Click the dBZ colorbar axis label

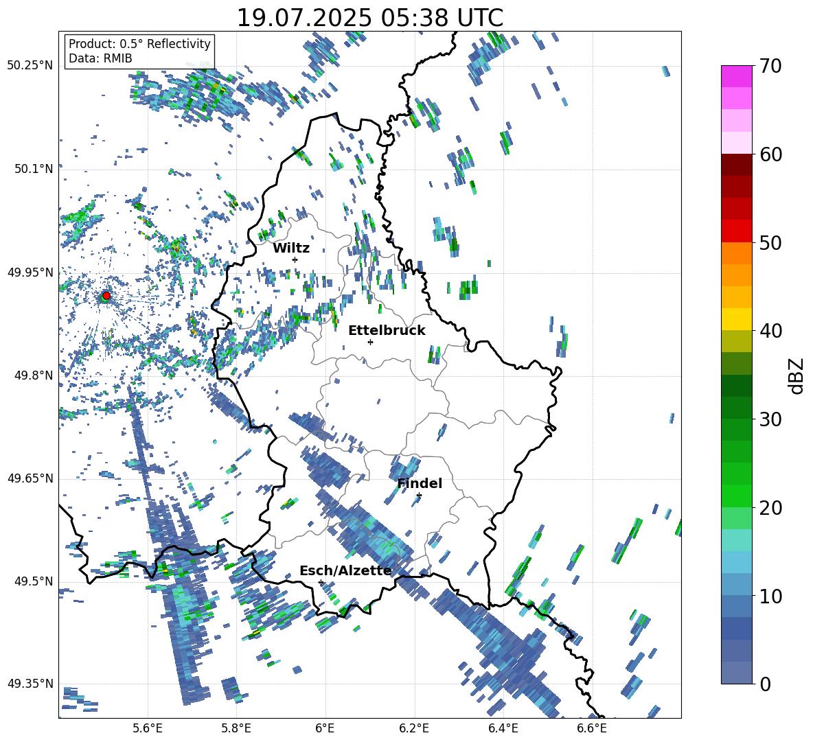[797, 375]
